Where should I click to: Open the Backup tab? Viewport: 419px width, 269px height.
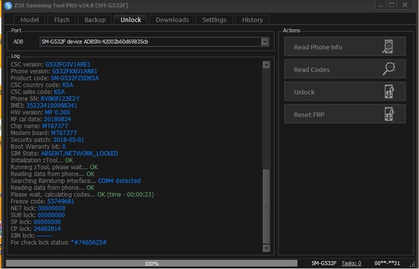(95, 20)
